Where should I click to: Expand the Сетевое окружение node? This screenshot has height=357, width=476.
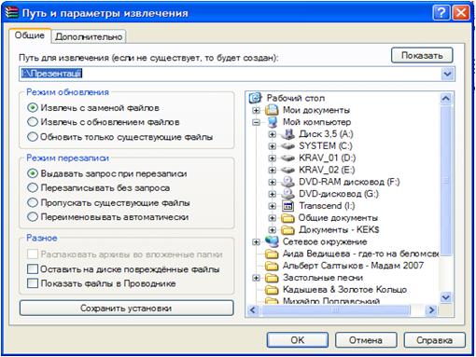[256, 241]
